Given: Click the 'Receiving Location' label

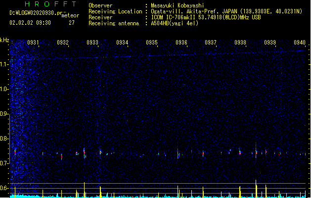Looking at the screenshot, I should tap(115, 11).
